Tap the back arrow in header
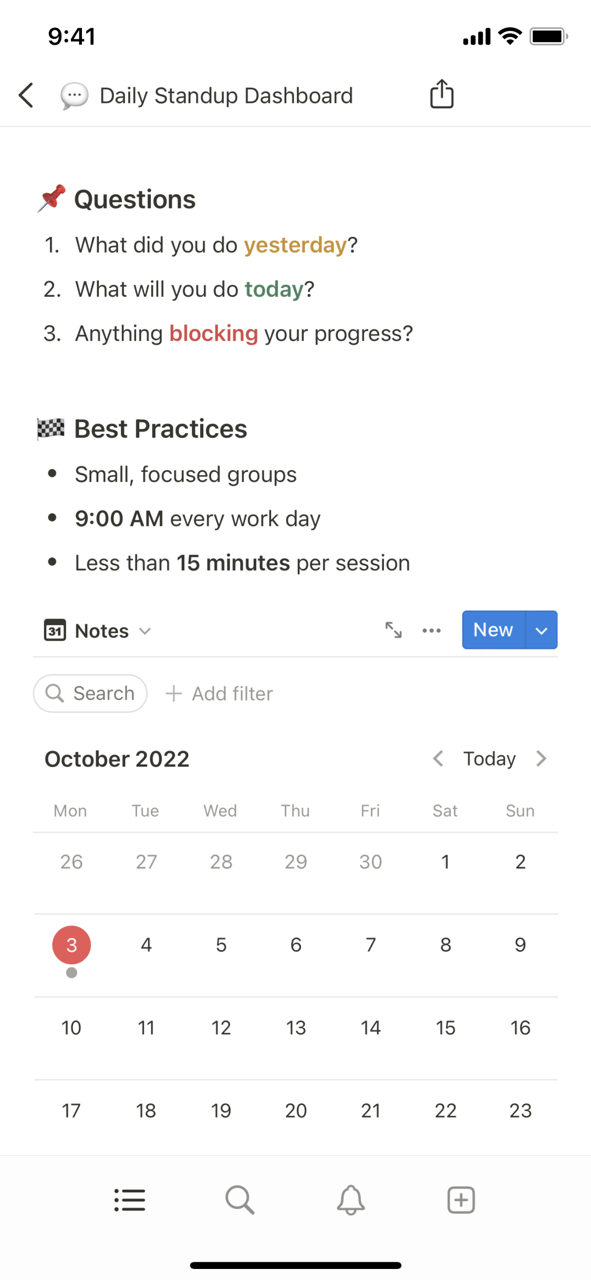This screenshot has height=1280, width=591. (x=26, y=95)
